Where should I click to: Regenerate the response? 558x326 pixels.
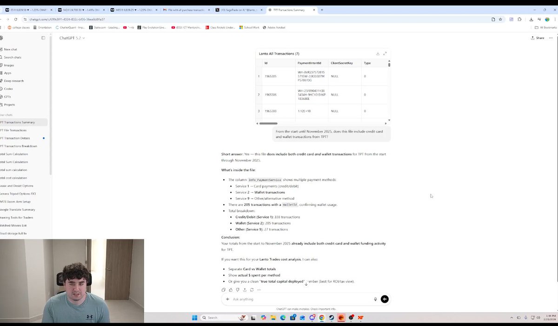point(252,290)
